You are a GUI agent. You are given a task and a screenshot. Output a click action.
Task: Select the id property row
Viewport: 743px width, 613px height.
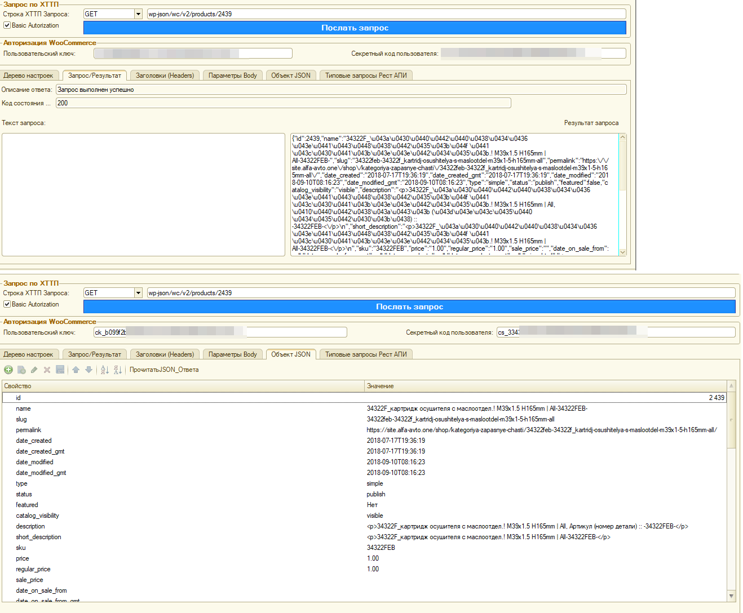[x=364, y=398]
